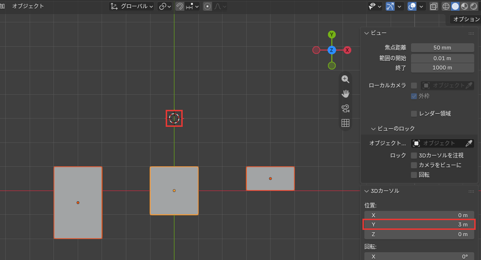The width and height of the screenshot is (481, 260).
Task: Enable the レンダー領域 checkbox
Action: point(414,114)
